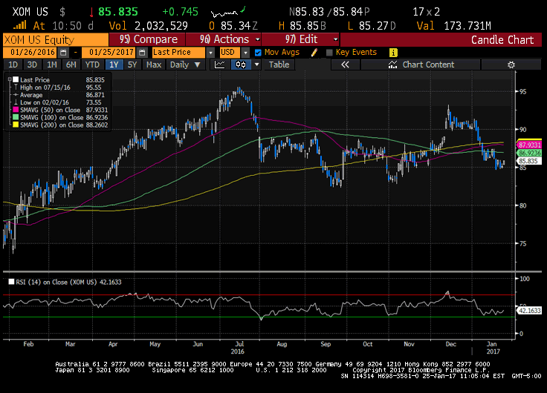Click the 17x2 bid-ask size
This screenshot has height=393, width=547.
[x=427, y=12]
